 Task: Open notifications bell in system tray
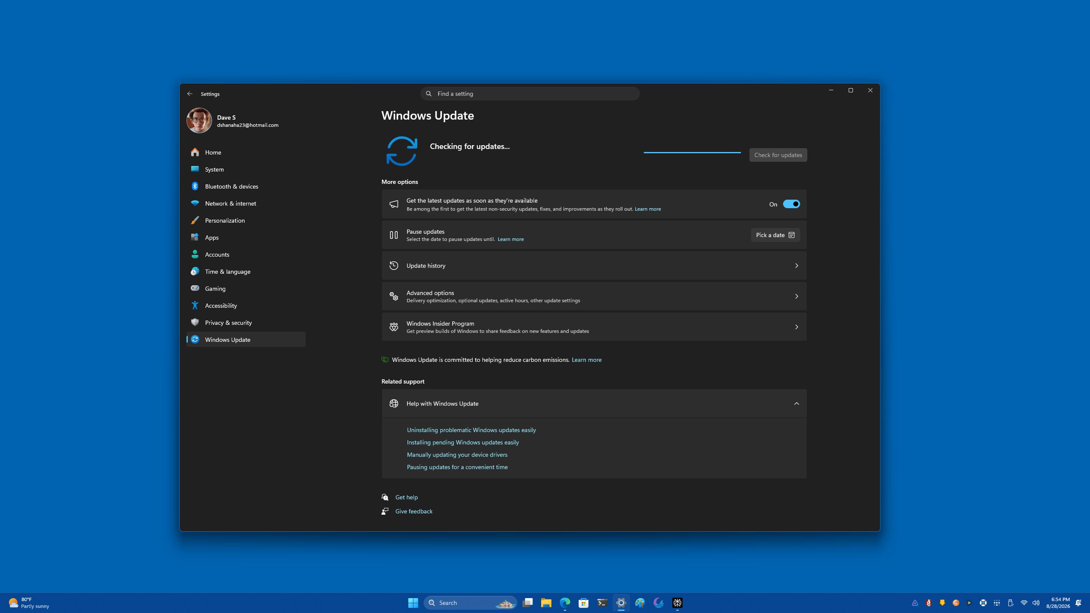click(1079, 603)
